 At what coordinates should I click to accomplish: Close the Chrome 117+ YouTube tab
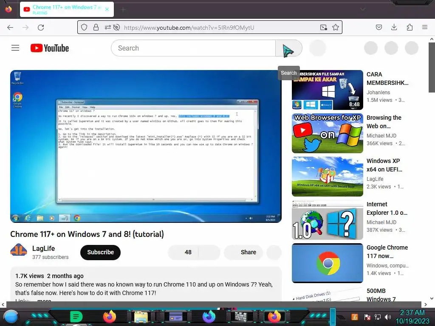point(107,9)
